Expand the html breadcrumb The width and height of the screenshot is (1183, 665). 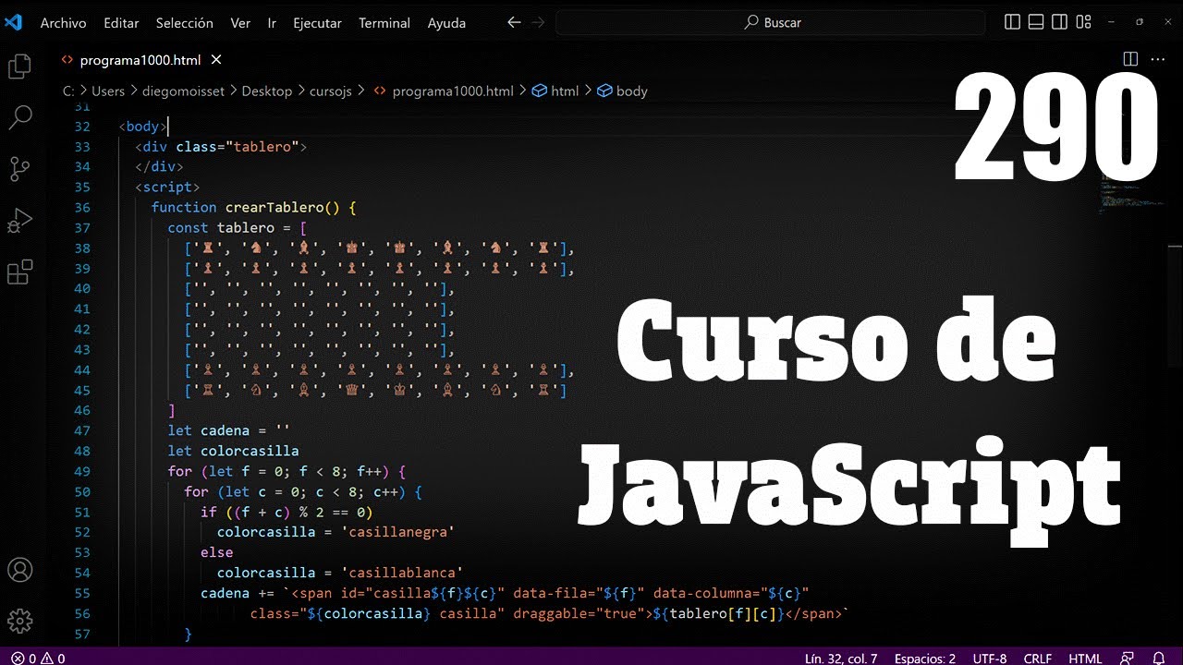pos(556,91)
